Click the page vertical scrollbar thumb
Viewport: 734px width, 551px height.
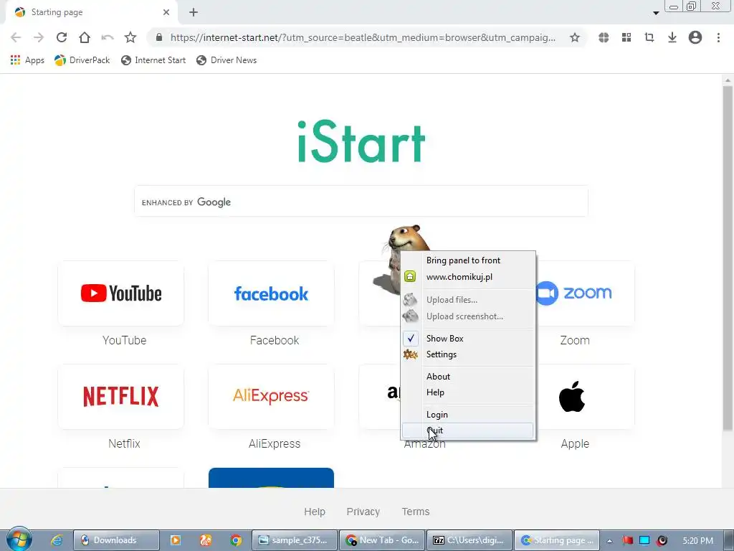[x=728, y=258]
